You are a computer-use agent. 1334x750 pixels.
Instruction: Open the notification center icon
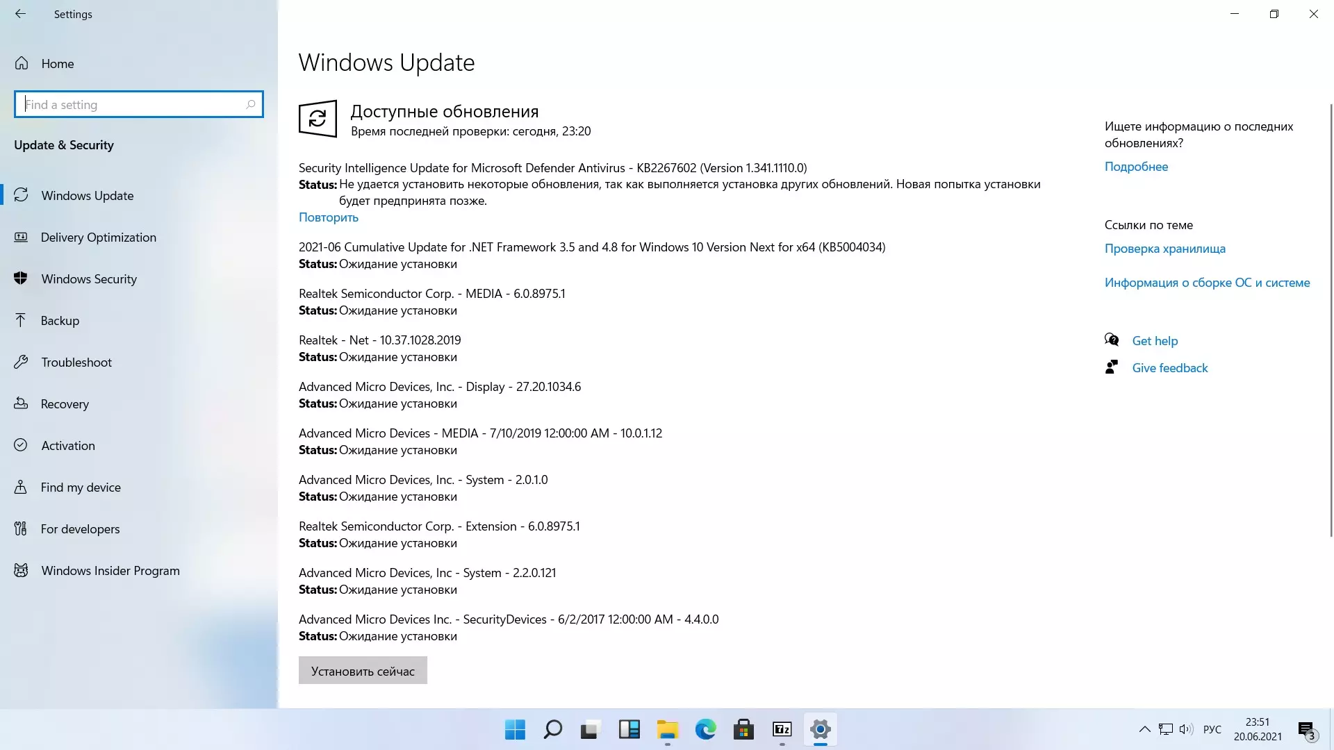(x=1307, y=731)
